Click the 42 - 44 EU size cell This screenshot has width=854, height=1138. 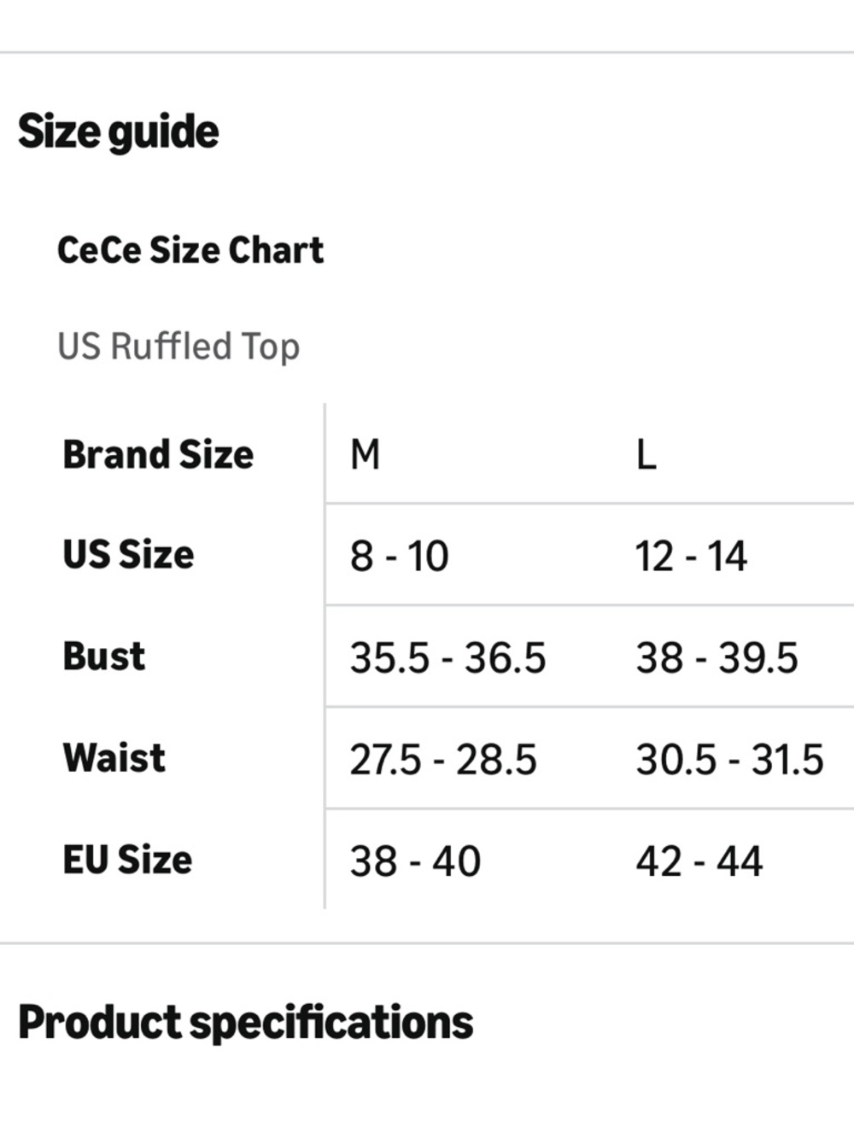click(699, 861)
